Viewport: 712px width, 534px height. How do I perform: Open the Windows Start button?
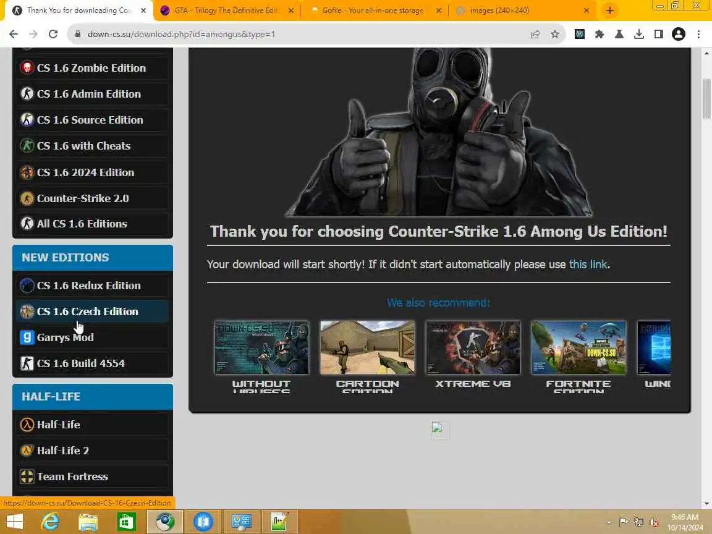click(15, 522)
